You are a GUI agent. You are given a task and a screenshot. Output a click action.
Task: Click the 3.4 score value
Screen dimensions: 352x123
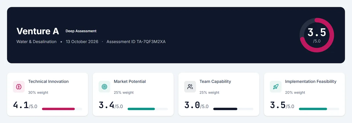pyautogui.click(x=106, y=105)
